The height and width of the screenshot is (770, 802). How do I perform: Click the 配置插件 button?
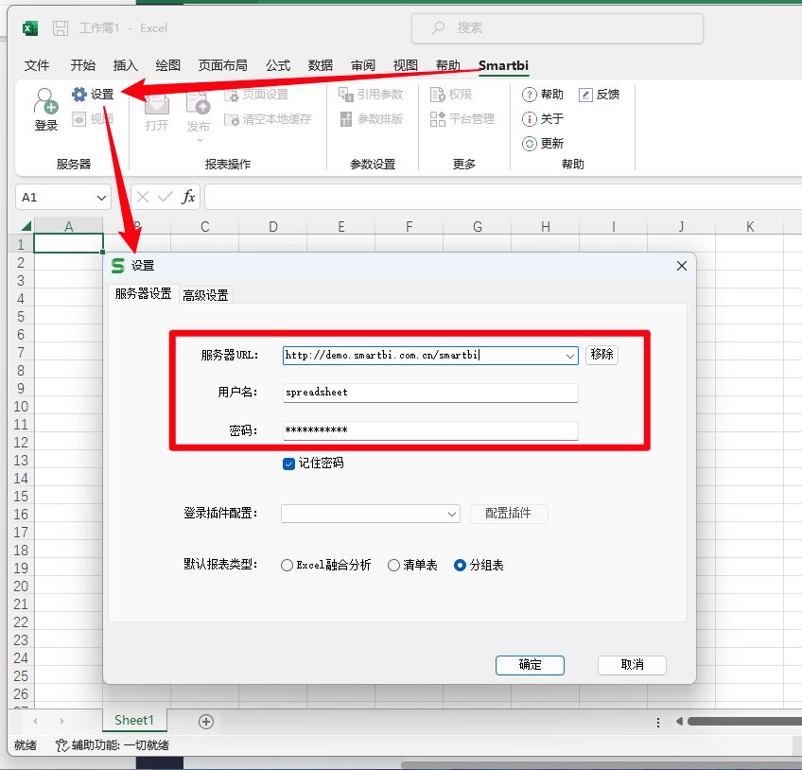point(509,514)
